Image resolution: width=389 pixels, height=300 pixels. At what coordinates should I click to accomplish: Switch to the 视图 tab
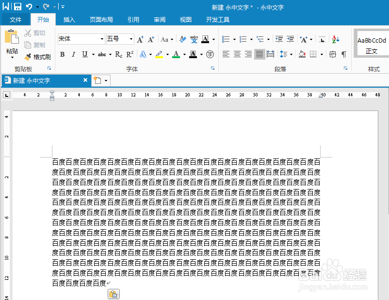click(x=186, y=19)
